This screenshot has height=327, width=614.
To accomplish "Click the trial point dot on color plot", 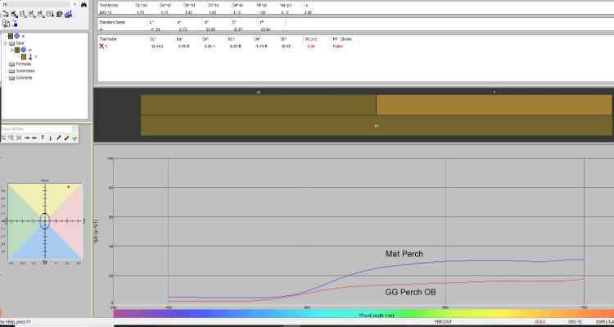I will click(69, 187).
